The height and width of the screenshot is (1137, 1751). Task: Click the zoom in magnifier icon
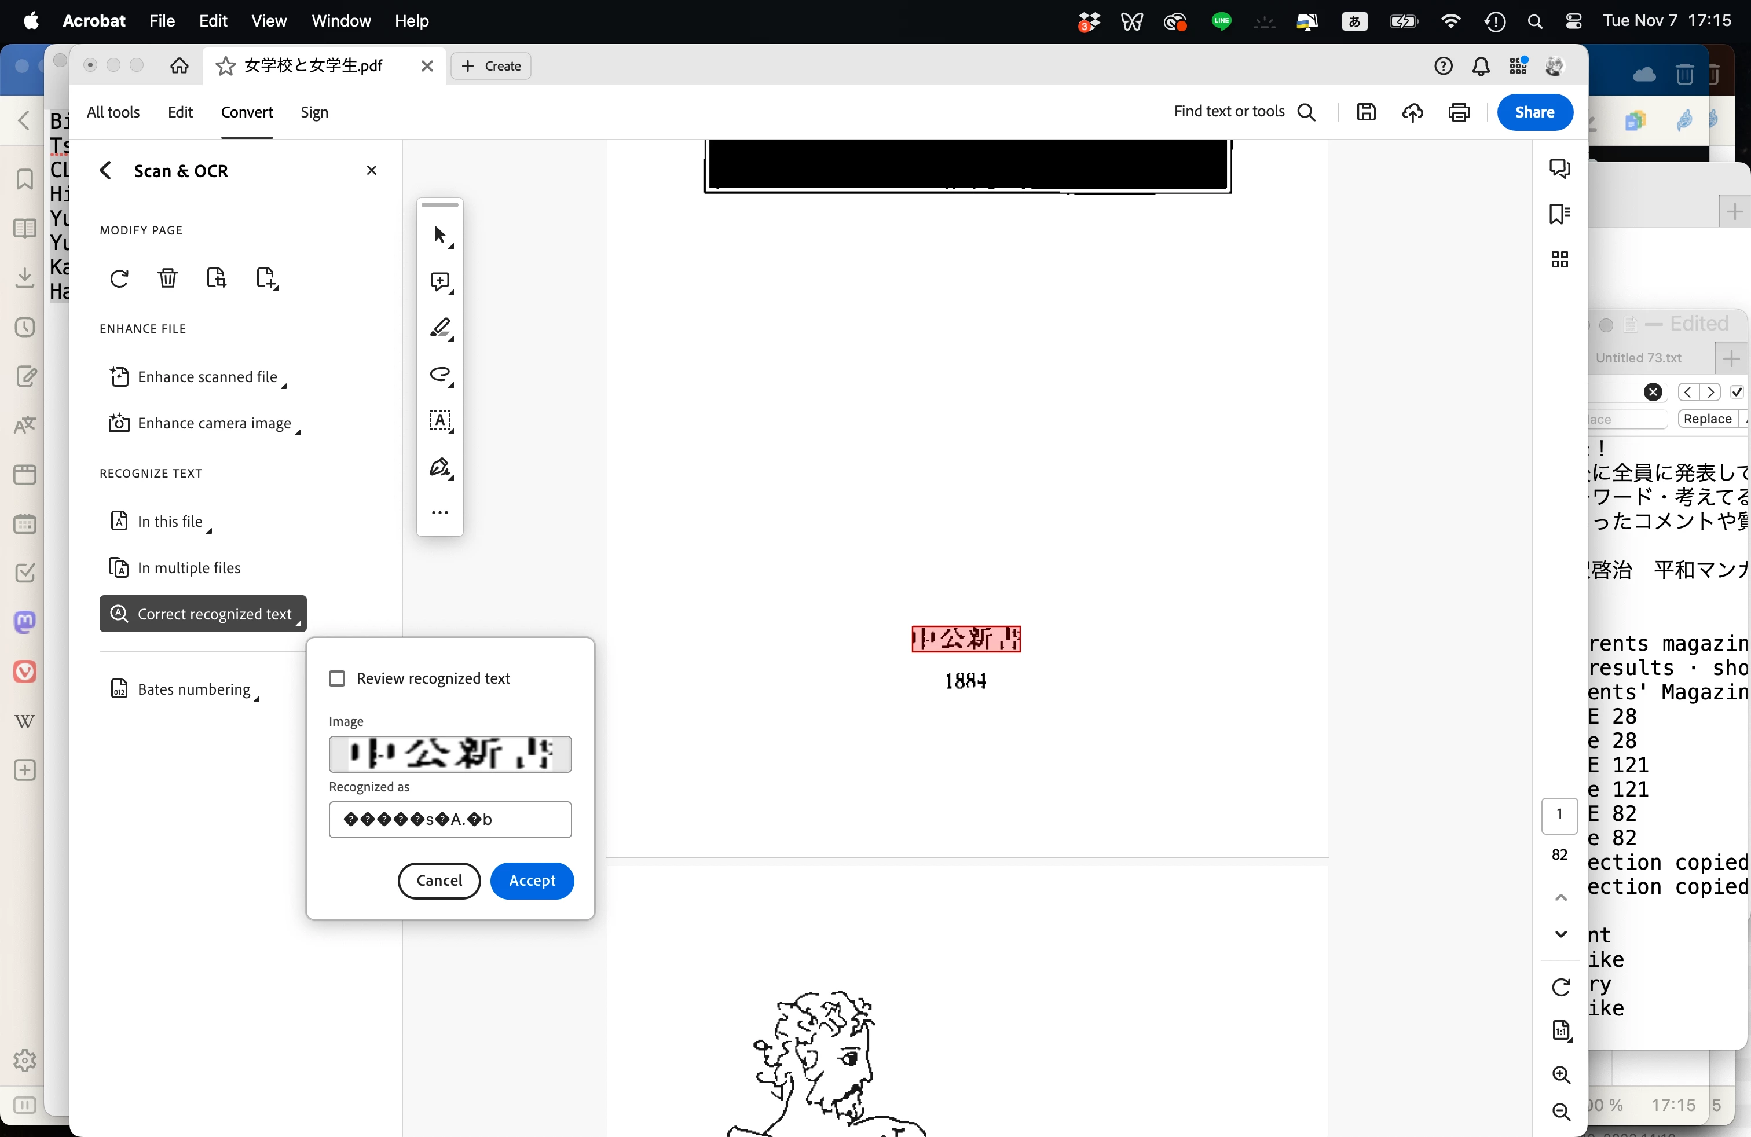point(1560,1074)
